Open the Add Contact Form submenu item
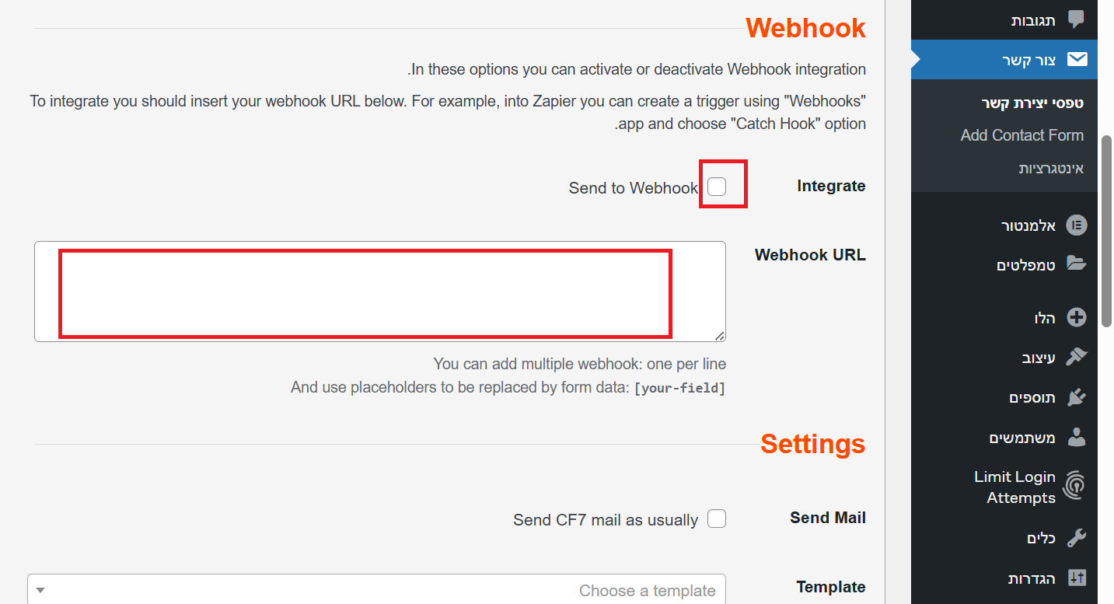Image resolution: width=1114 pixels, height=604 pixels. (1021, 135)
